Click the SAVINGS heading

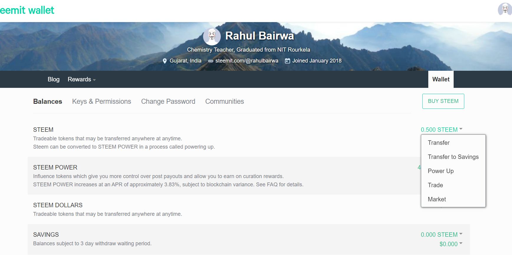click(46, 235)
